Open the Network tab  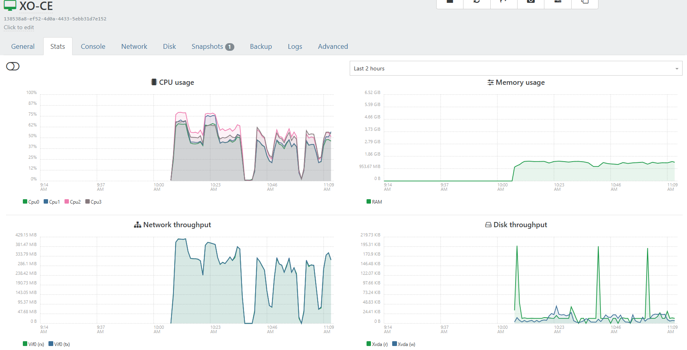pos(134,46)
